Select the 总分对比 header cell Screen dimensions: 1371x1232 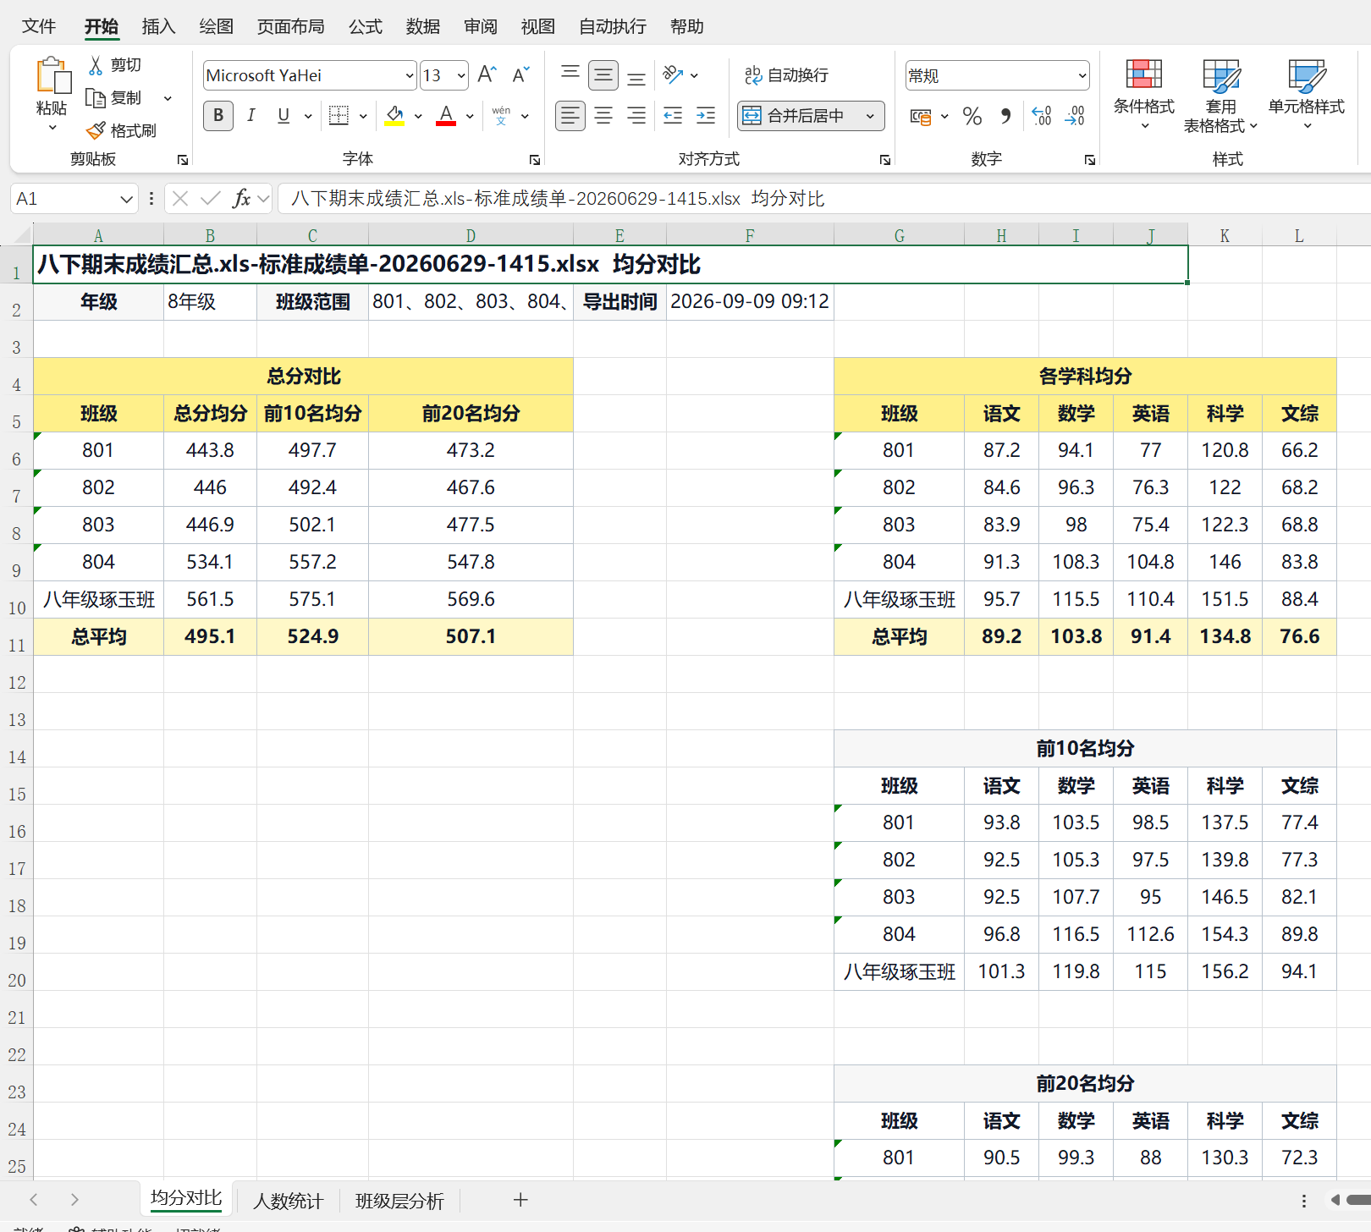point(304,376)
